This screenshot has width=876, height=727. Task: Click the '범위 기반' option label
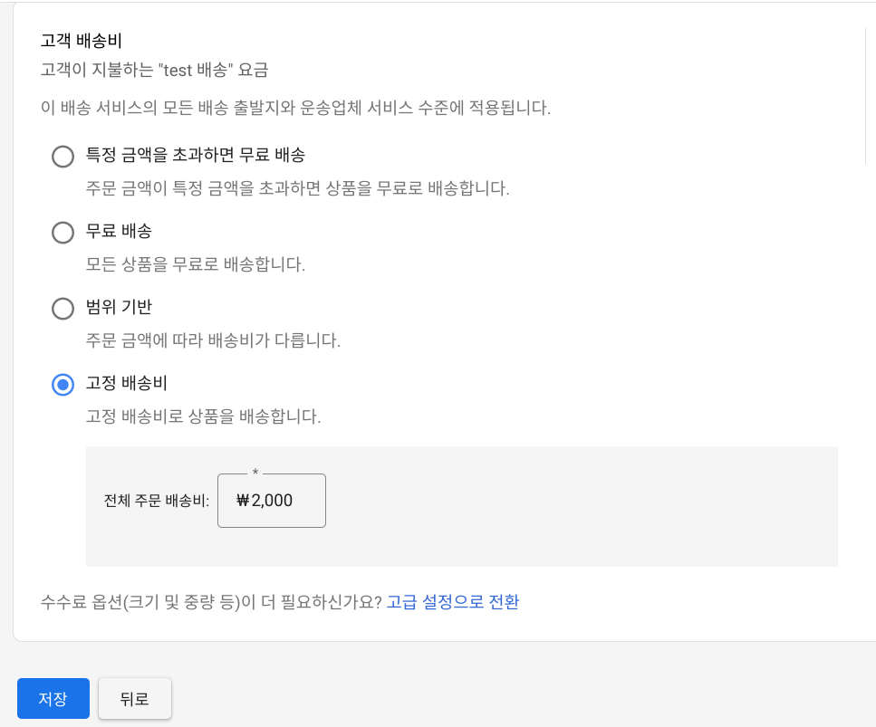[x=119, y=307]
